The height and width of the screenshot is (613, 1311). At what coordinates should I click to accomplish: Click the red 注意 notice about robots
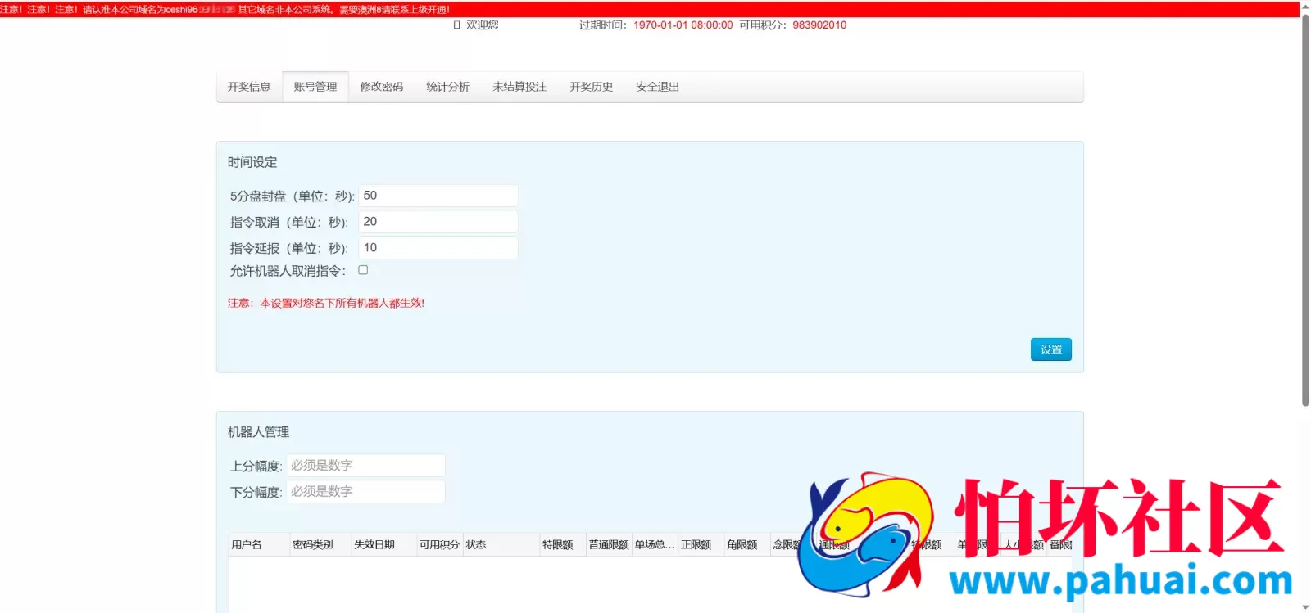tap(326, 303)
